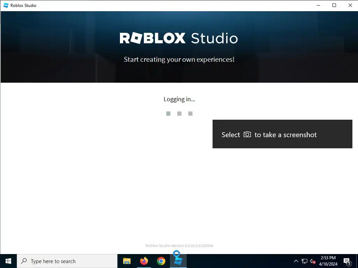Viewport: 358px width, 268px height.
Task: Click the muted volume tray icon
Action: tap(313, 261)
